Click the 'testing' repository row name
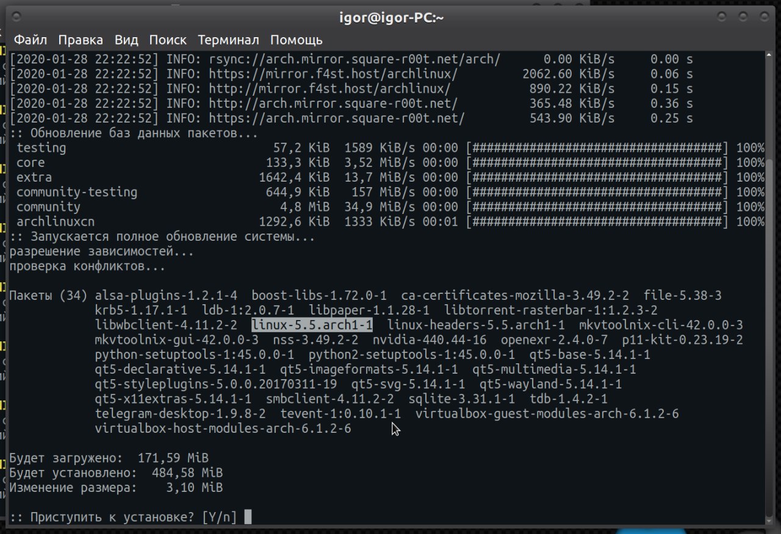This screenshot has width=781, height=534. point(41,148)
